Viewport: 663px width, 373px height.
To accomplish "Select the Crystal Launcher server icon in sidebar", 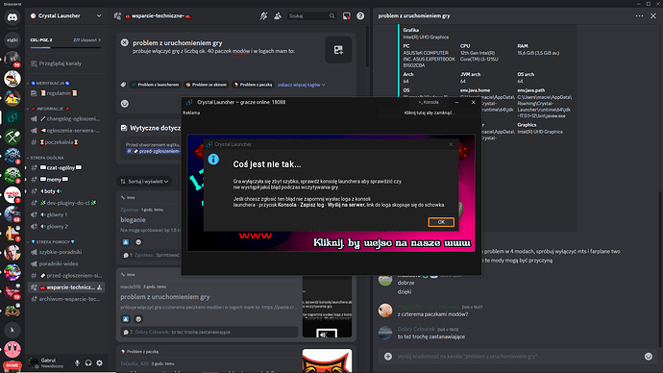I will 12,116.
